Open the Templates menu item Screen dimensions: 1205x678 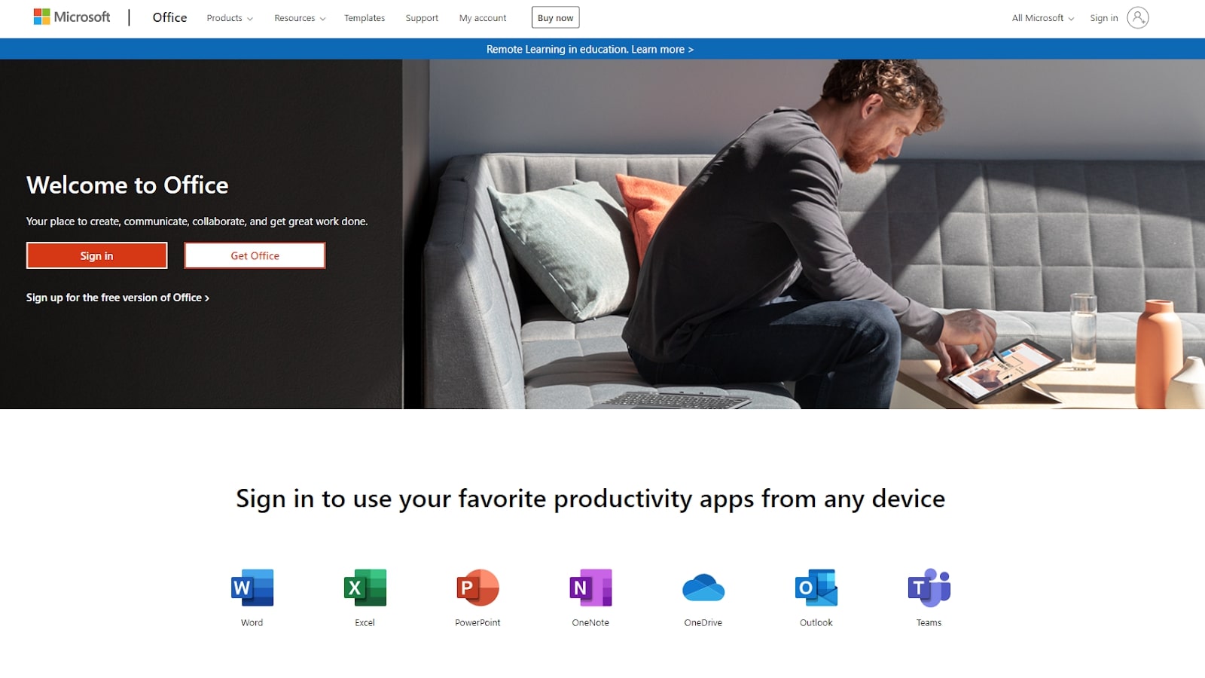(x=365, y=18)
